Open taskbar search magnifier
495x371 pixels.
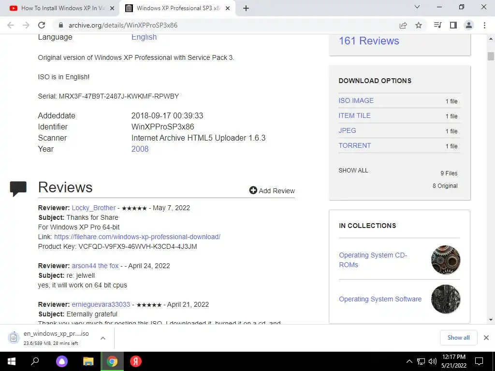35,361
